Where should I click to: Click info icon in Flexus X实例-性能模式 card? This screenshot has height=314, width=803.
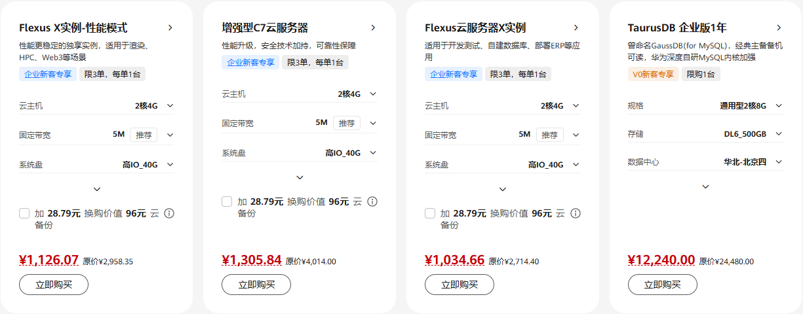pos(169,213)
